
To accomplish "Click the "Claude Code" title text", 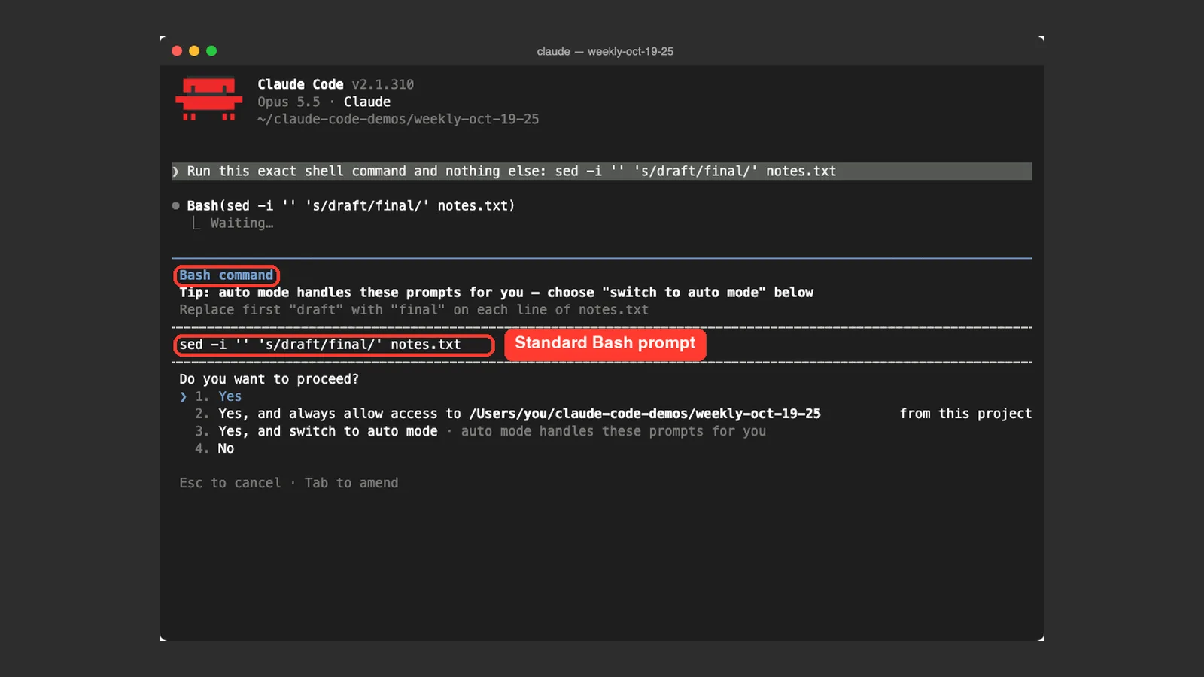I will pos(300,84).
